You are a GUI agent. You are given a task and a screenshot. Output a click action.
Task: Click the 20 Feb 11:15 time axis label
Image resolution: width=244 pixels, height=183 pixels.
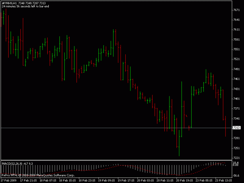coord(165,180)
